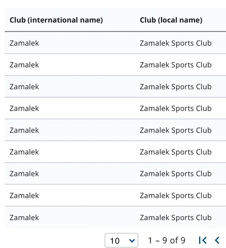Viewport: 226px width, 248px height.
Task: Jump to first page of results
Action: (x=202, y=240)
